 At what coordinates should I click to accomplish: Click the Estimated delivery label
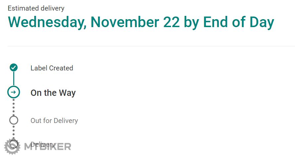tap(36, 8)
